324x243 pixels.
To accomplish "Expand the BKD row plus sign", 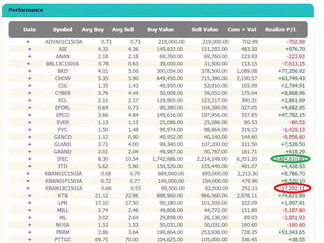I will point(30,71).
